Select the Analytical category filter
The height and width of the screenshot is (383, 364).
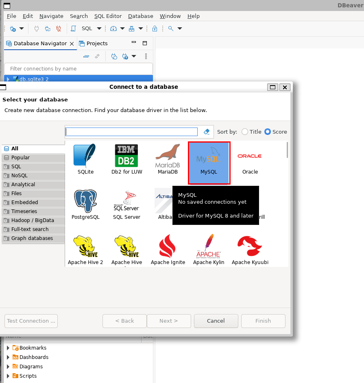click(x=33, y=185)
